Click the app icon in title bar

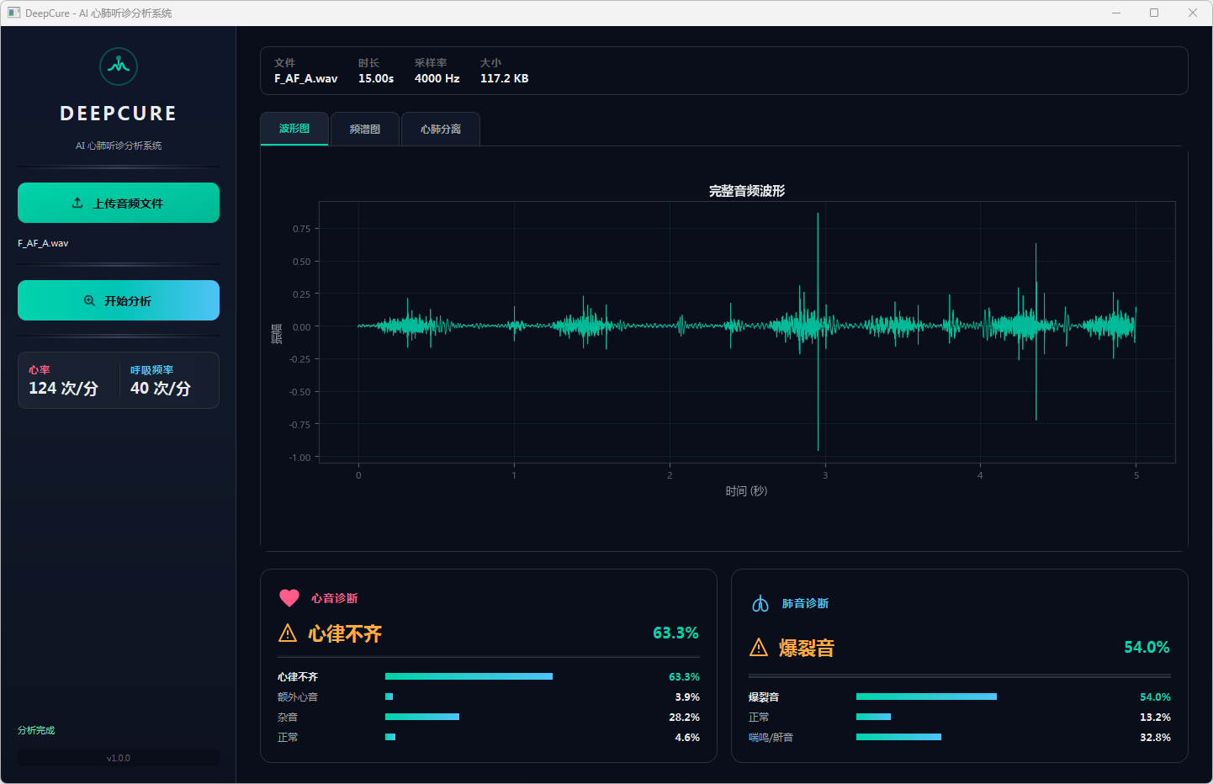13,13
